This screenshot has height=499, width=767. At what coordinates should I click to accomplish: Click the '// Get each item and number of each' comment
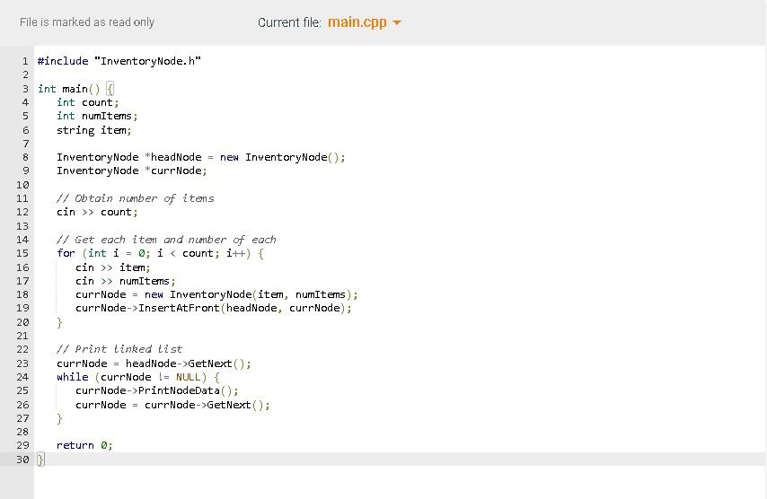(166, 240)
